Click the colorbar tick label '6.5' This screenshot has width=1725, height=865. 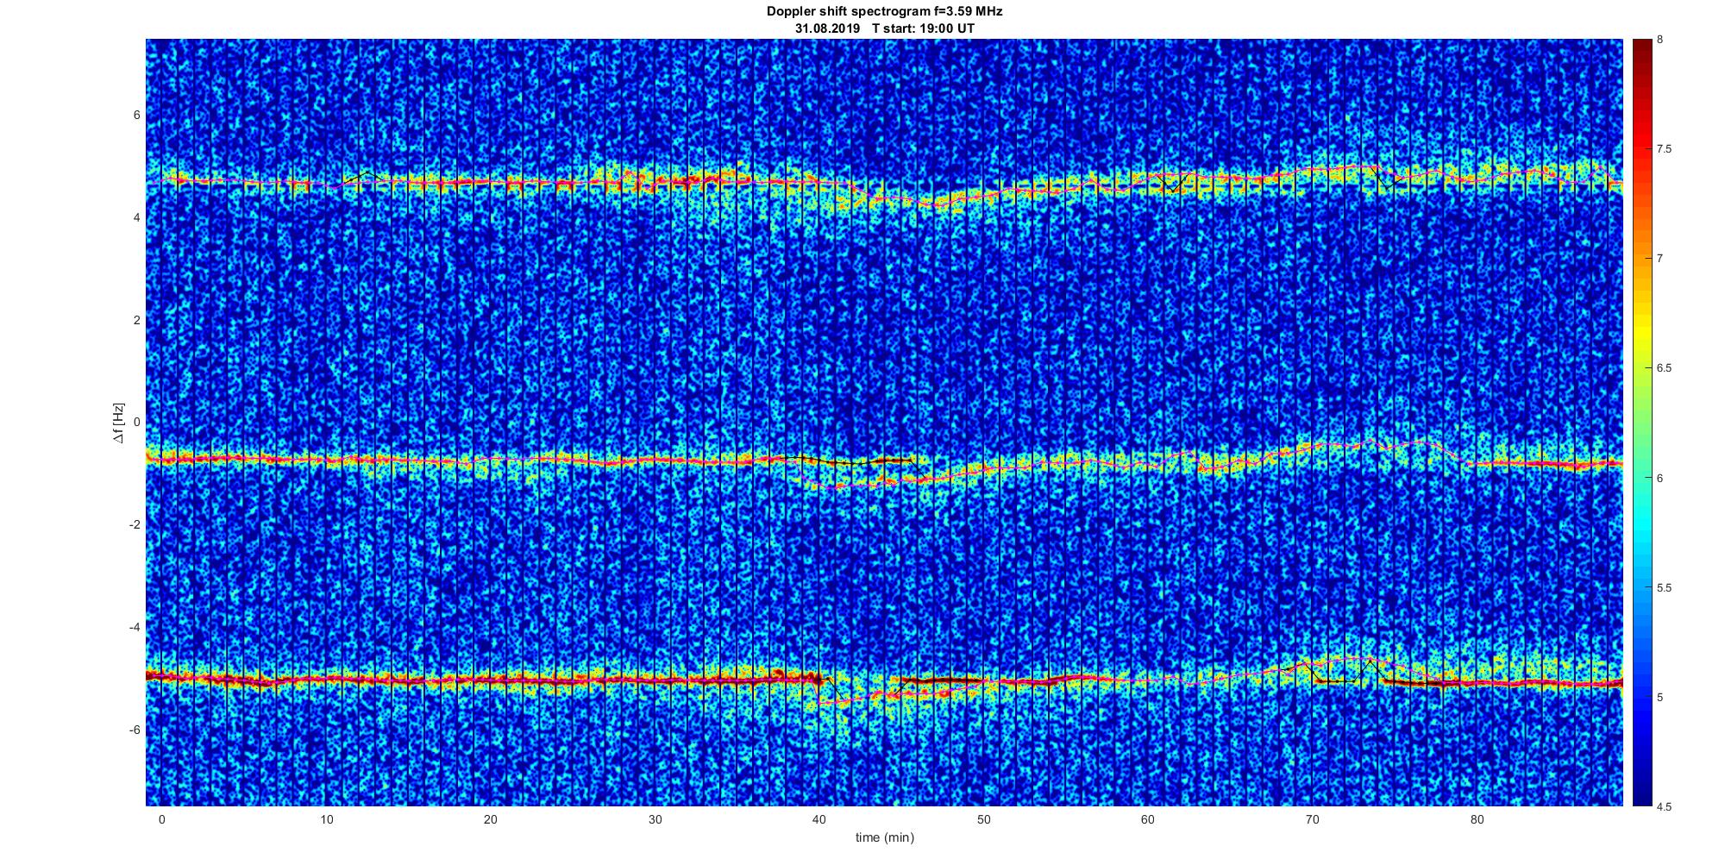[x=1664, y=368]
